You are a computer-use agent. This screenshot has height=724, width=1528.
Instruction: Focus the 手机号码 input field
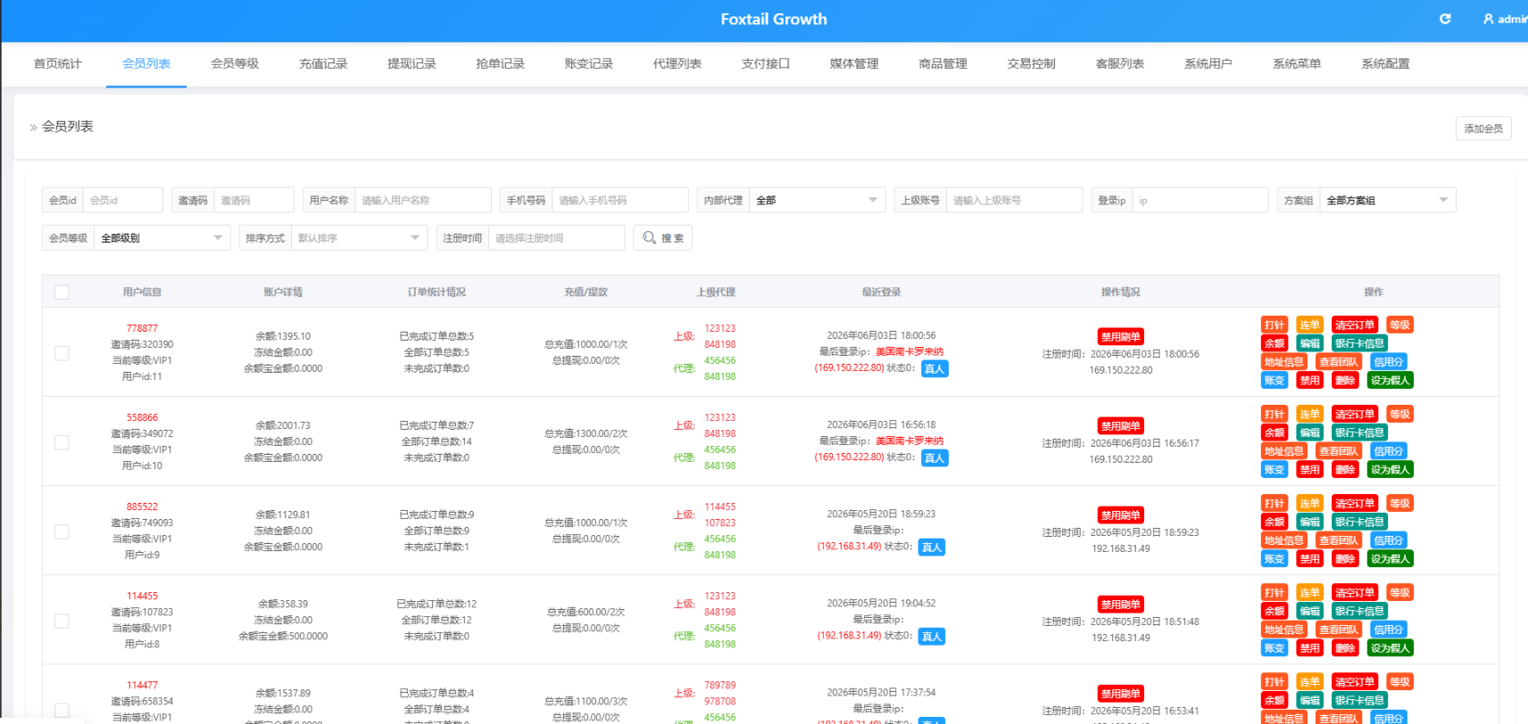[x=620, y=200]
